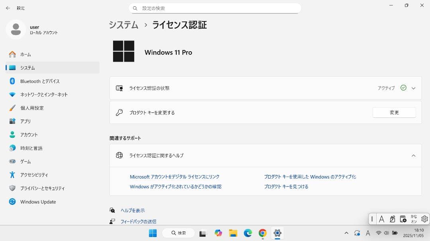
Task: Launch Google Chrome from the taskbar
Action: pos(262,233)
